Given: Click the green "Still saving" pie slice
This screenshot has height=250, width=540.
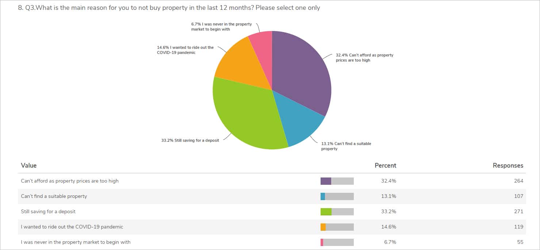Looking at the screenshot, I should [248, 117].
